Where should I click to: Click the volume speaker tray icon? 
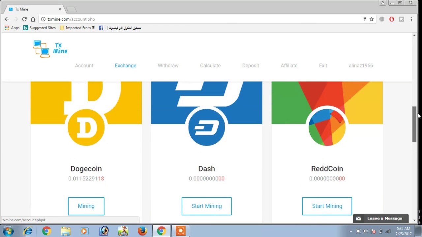coord(366,231)
